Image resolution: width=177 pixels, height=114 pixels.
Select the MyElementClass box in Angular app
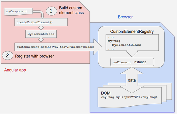pos(41,34)
